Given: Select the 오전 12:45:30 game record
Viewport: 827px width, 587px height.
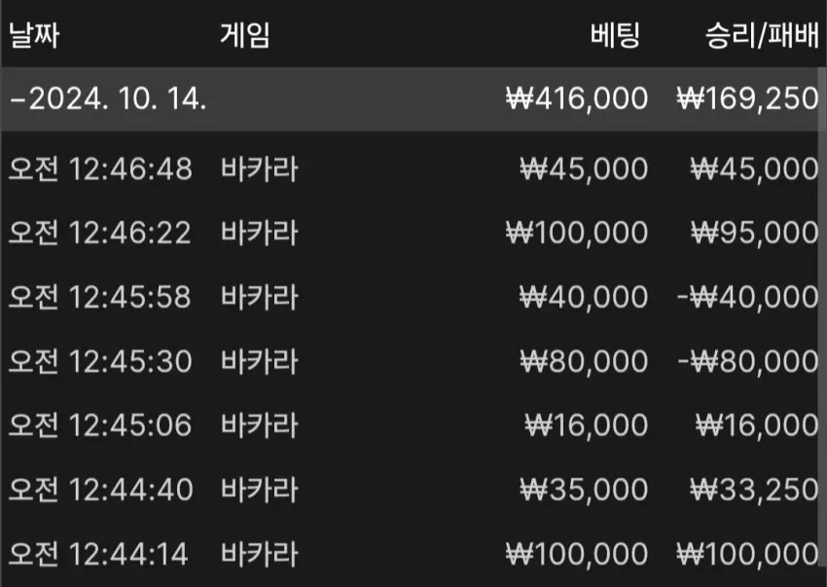Looking at the screenshot, I should [x=413, y=361].
